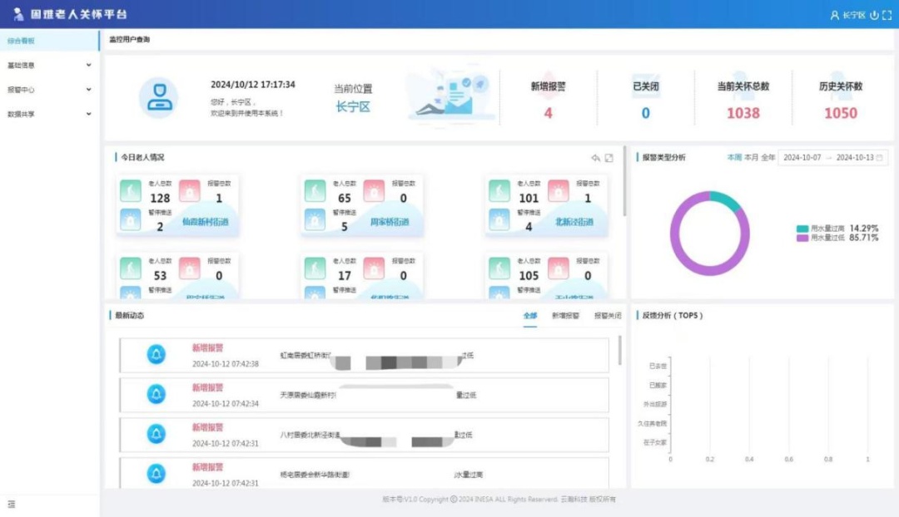The width and height of the screenshot is (899, 517).
Task: Click the user avatar icon beside the welcome text
Action: [x=158, y=97]
